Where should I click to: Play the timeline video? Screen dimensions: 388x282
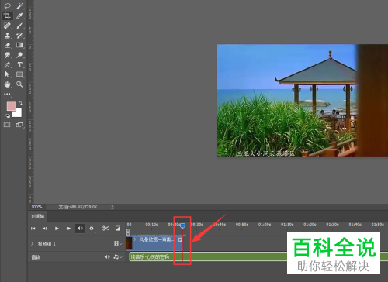tap(57, 229)
